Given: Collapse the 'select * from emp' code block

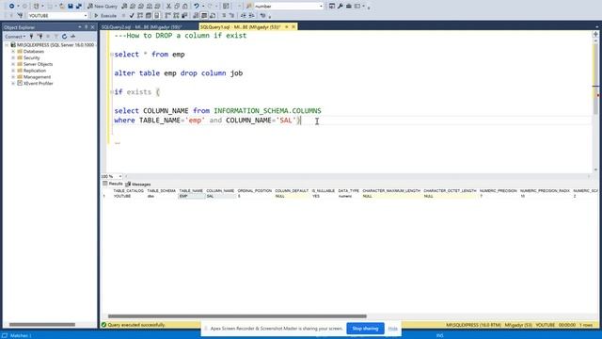Looking at the screenshot, I should pos(112,55).
